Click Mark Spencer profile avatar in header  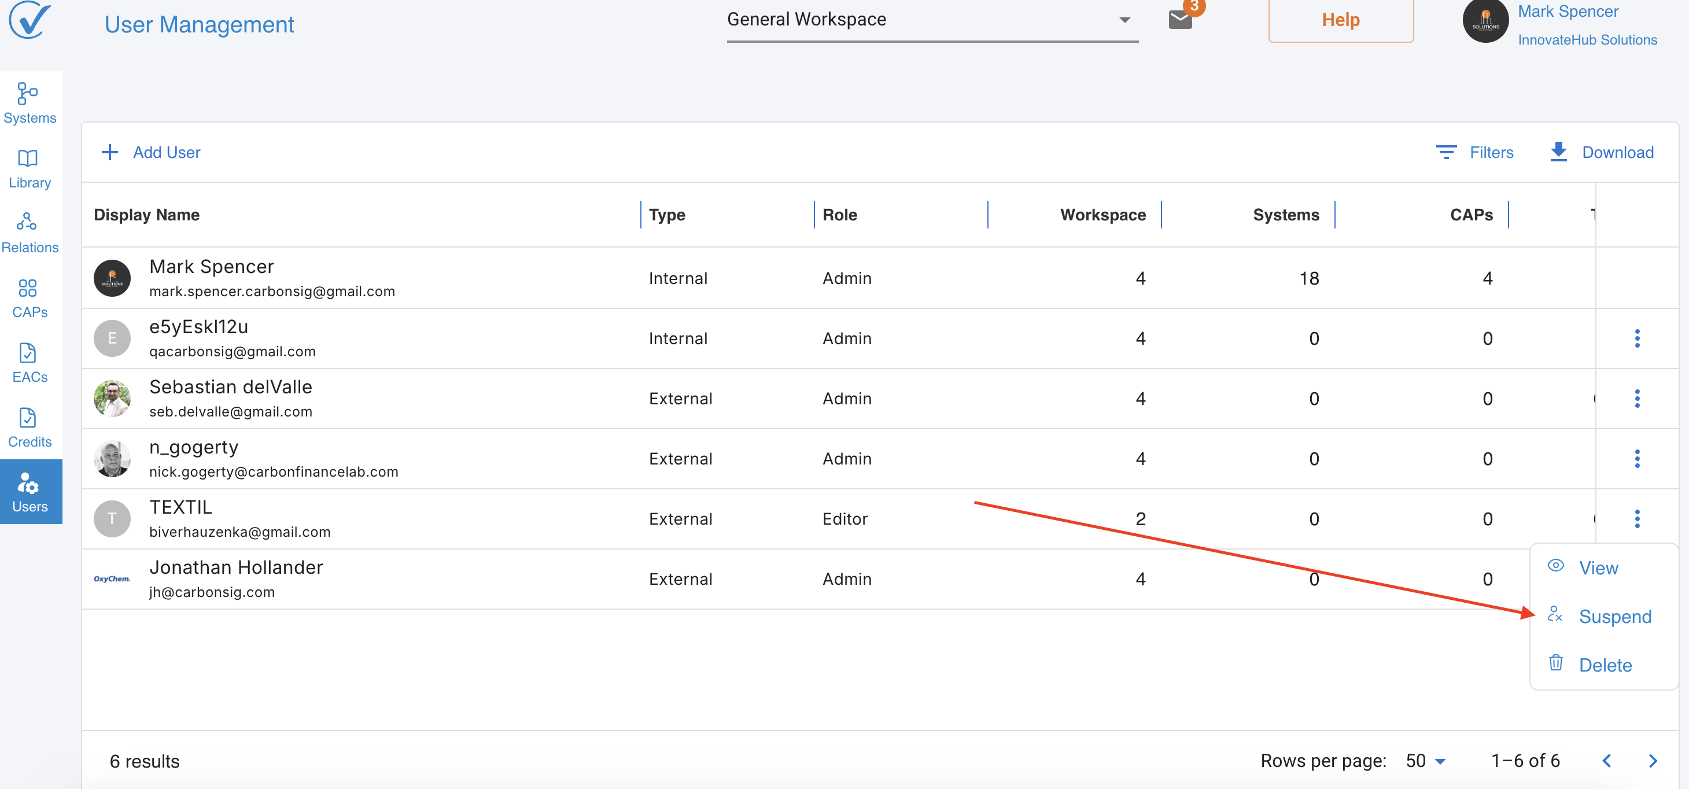tap(1485, 21)
